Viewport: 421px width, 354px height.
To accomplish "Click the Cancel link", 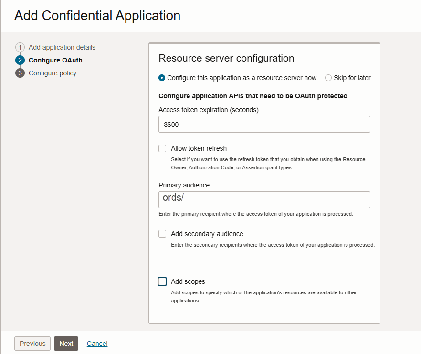I will pyautogui.click(x=97, y=344).
